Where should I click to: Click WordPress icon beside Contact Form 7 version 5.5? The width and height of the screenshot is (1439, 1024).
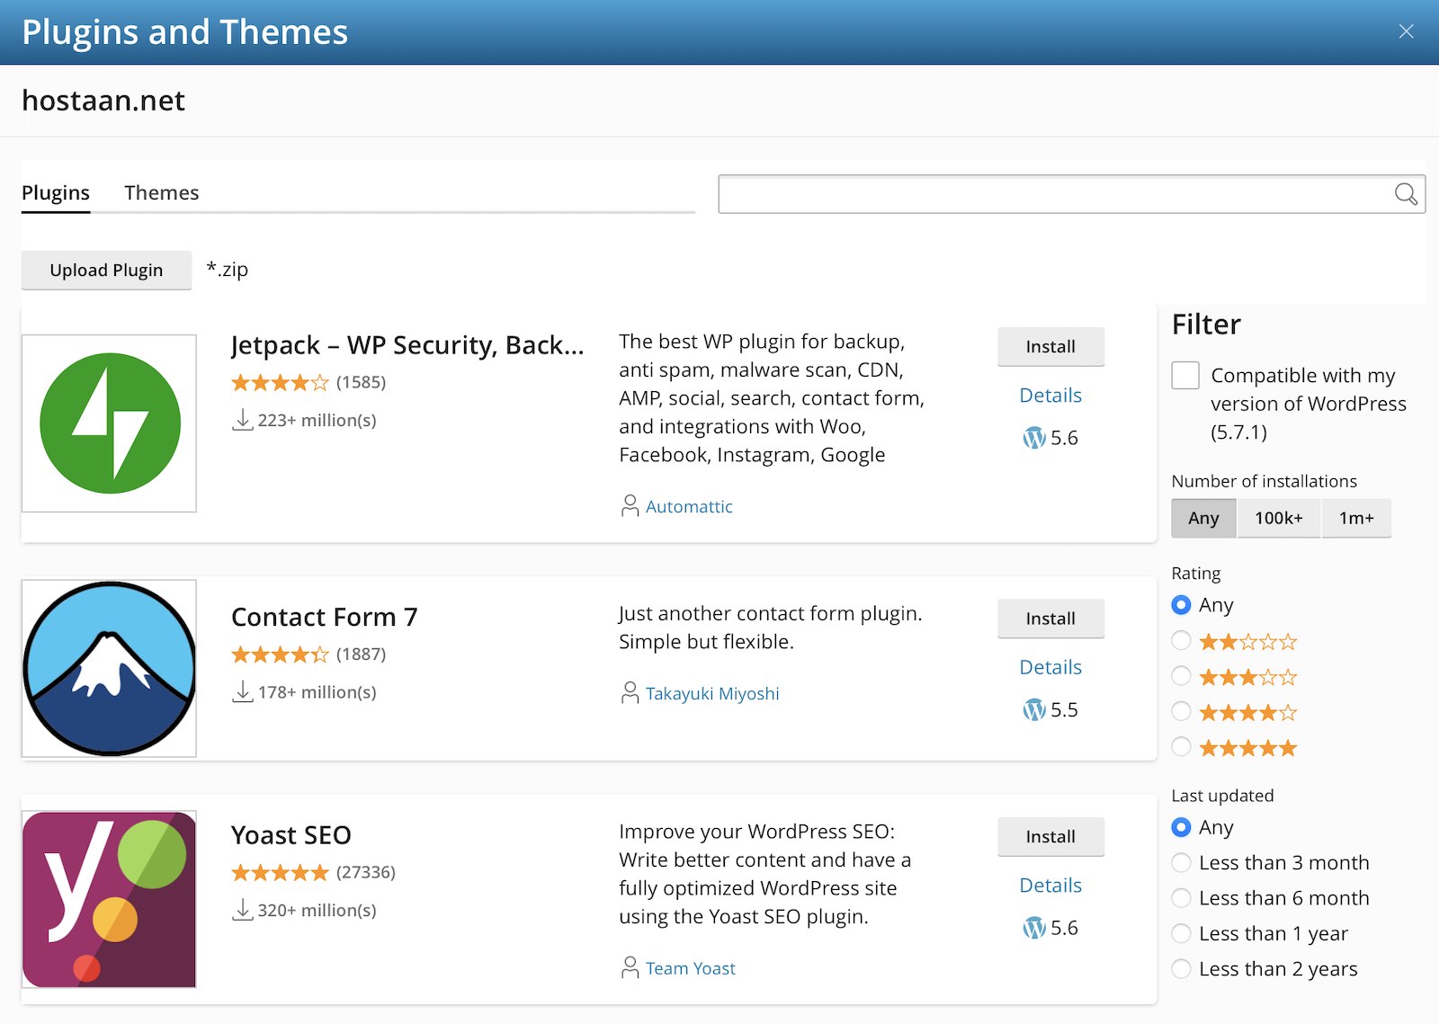tap(1034, 709)
